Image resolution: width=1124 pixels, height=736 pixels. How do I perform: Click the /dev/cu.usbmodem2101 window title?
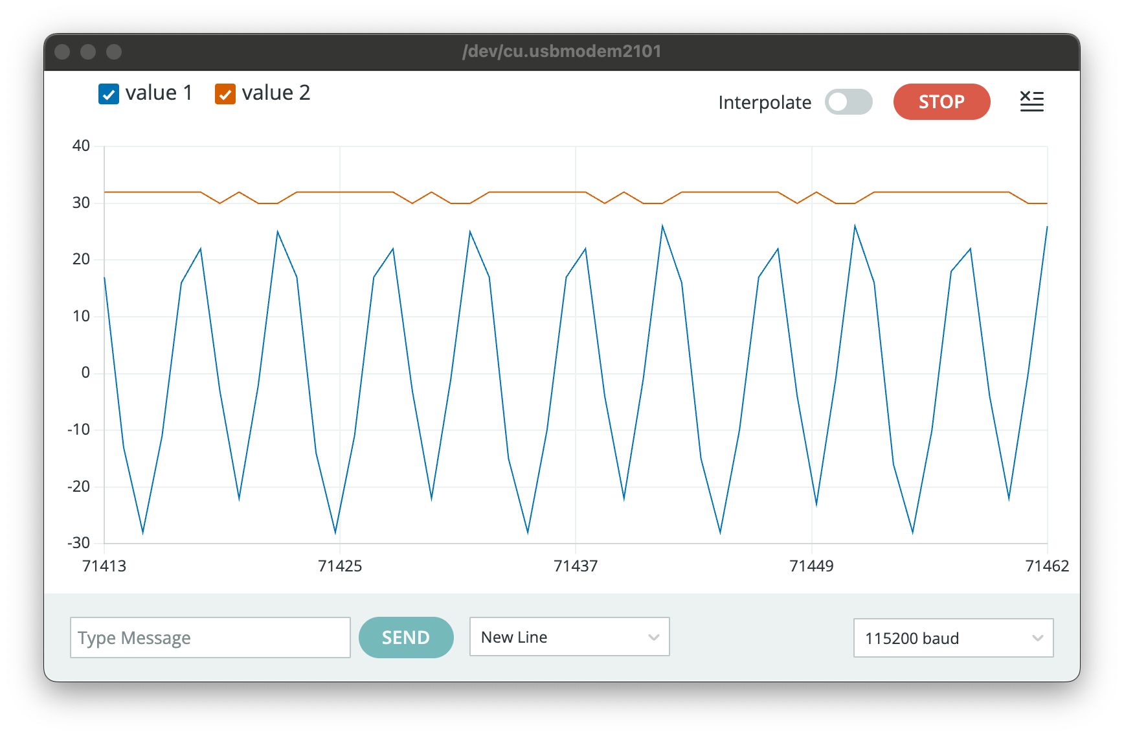pos(561,52)
